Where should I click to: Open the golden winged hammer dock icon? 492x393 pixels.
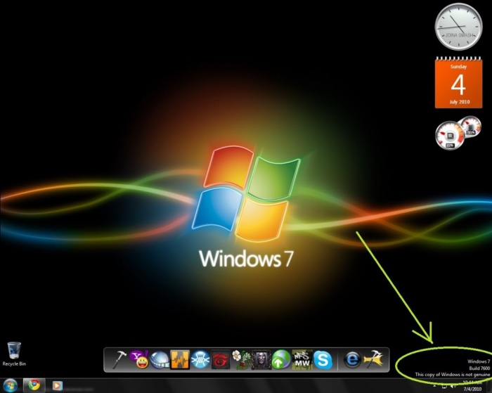374,360
